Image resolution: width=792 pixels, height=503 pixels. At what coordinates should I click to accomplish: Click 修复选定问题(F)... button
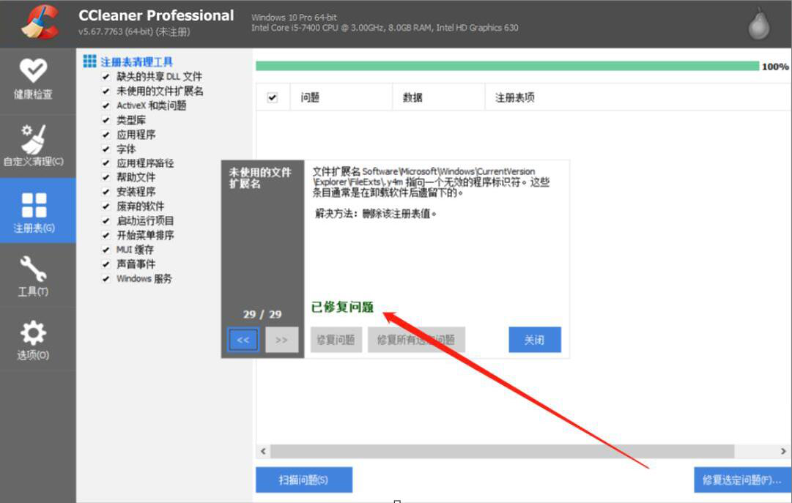tap(742, 480)
